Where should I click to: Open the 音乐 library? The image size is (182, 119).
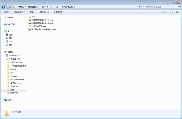(x=9, y=45)
